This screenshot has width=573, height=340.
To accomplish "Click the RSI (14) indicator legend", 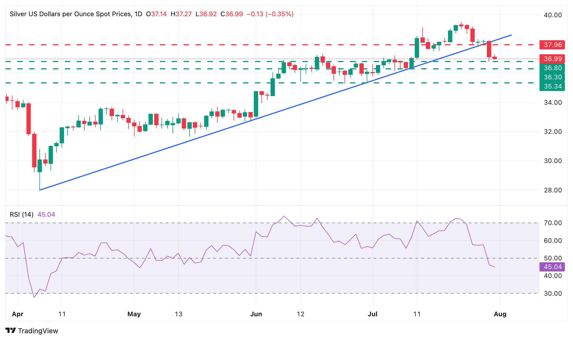I will pyautogui.click(x=22, y=215).
